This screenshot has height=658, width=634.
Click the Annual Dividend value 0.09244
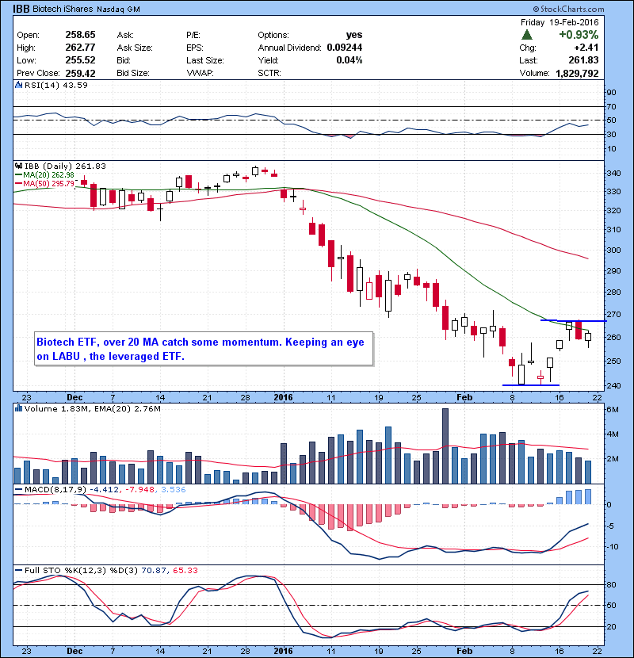(x=345, y=48)
